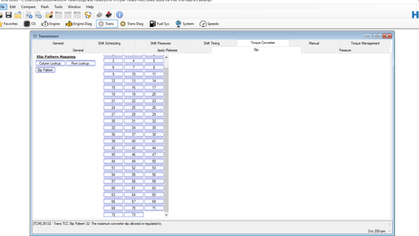Image resolution: width=419 pixels, height=236 pixels.
Task: Click the grey read vehicle chip icon
Action: coord(100,14)
